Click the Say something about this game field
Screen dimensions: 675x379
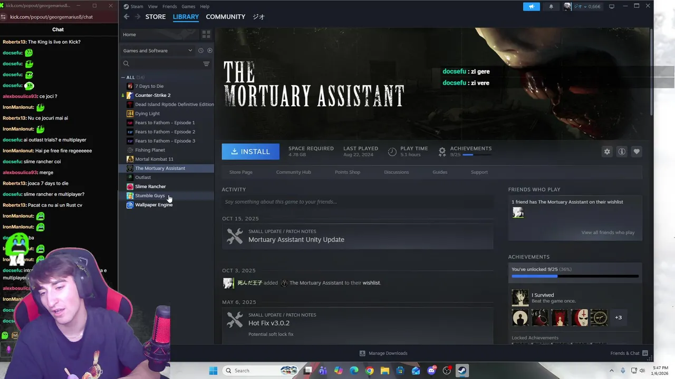[x=358, y=202]
